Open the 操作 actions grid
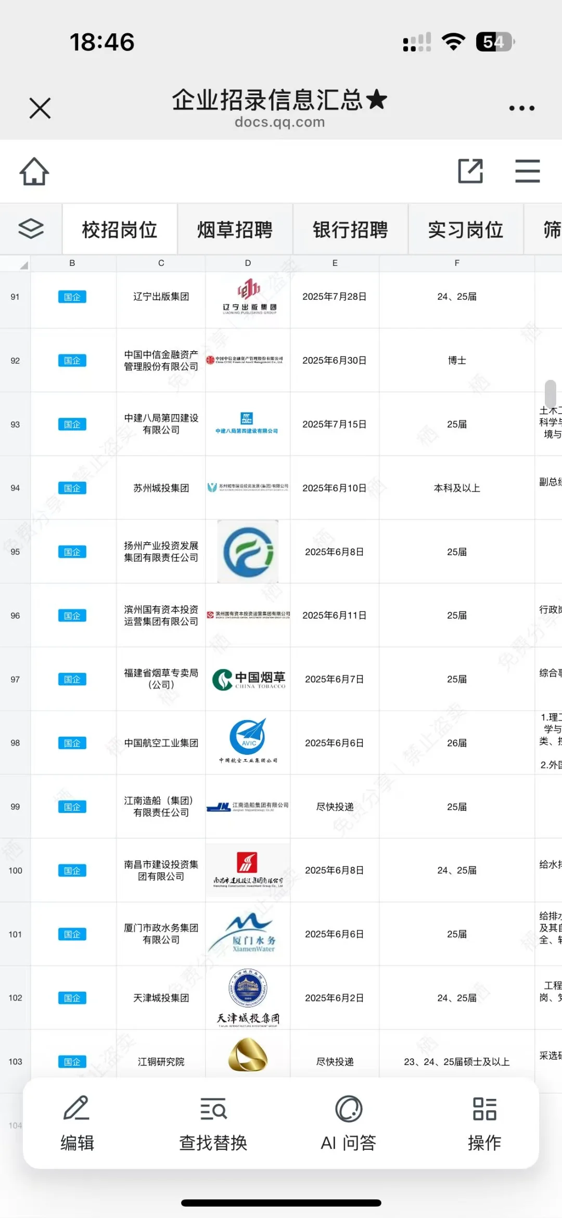This screenshot has width=562, height=1218. click(484, 1123)
